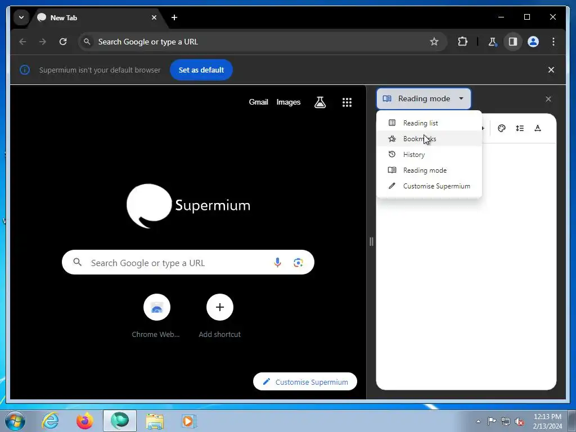Open Windows Media Player from taskbar

click(x=189, y=421)
